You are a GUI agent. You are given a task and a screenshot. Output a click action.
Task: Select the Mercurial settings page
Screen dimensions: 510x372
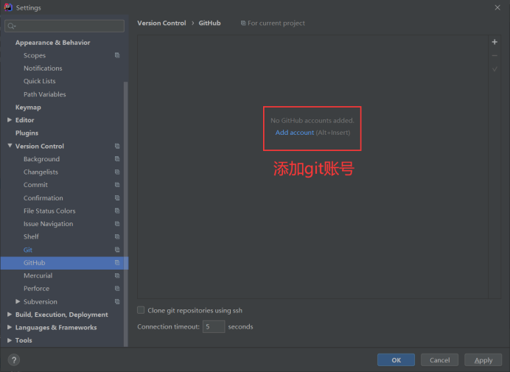click(38, 276)
